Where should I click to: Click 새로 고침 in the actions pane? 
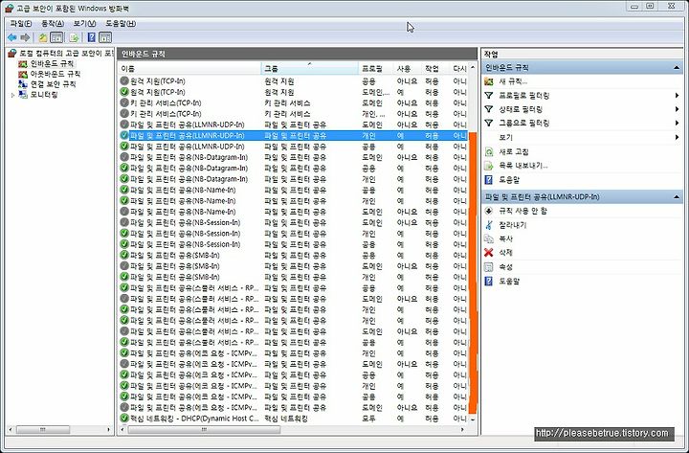pos(514,151)
